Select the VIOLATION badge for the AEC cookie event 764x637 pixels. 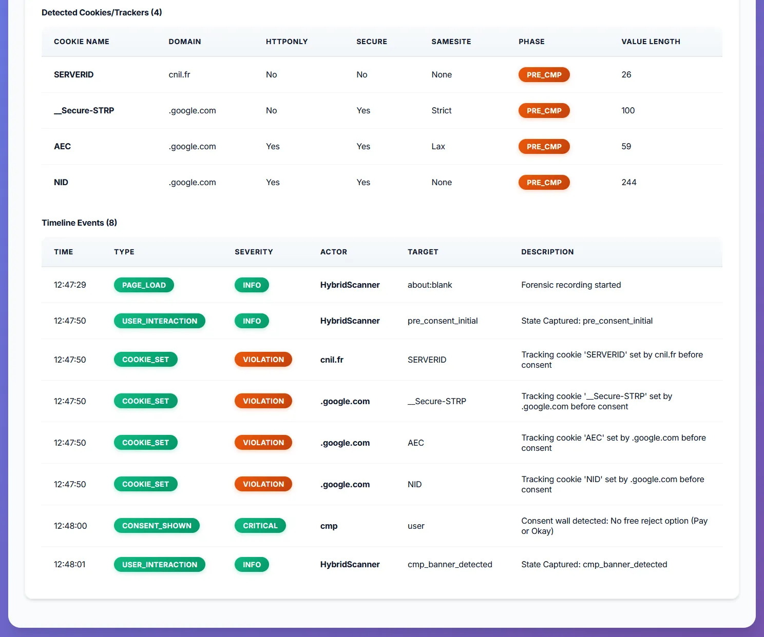click(263, 442)
